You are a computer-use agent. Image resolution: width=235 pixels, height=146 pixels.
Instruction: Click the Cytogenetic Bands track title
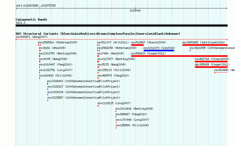pos(31,19)
